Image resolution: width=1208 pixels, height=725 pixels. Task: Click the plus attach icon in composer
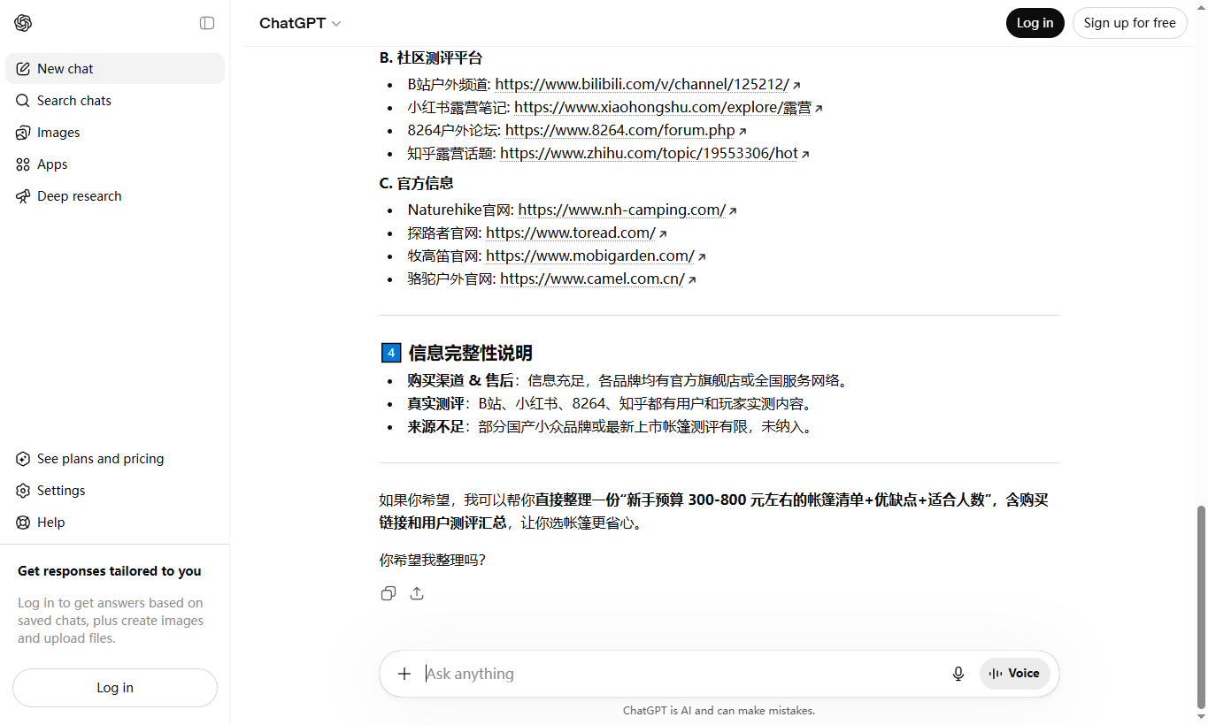click(404, 674)
